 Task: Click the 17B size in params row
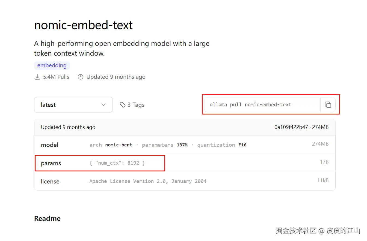point(324,162)
